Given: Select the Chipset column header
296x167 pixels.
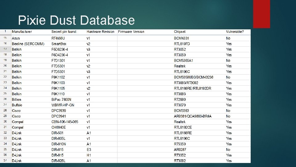Looking at the screenshot, I should coord(179,32).
